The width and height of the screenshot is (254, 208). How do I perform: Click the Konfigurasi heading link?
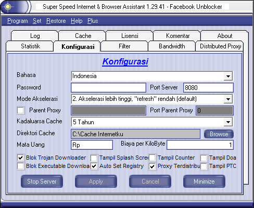(x=125, y=61)
